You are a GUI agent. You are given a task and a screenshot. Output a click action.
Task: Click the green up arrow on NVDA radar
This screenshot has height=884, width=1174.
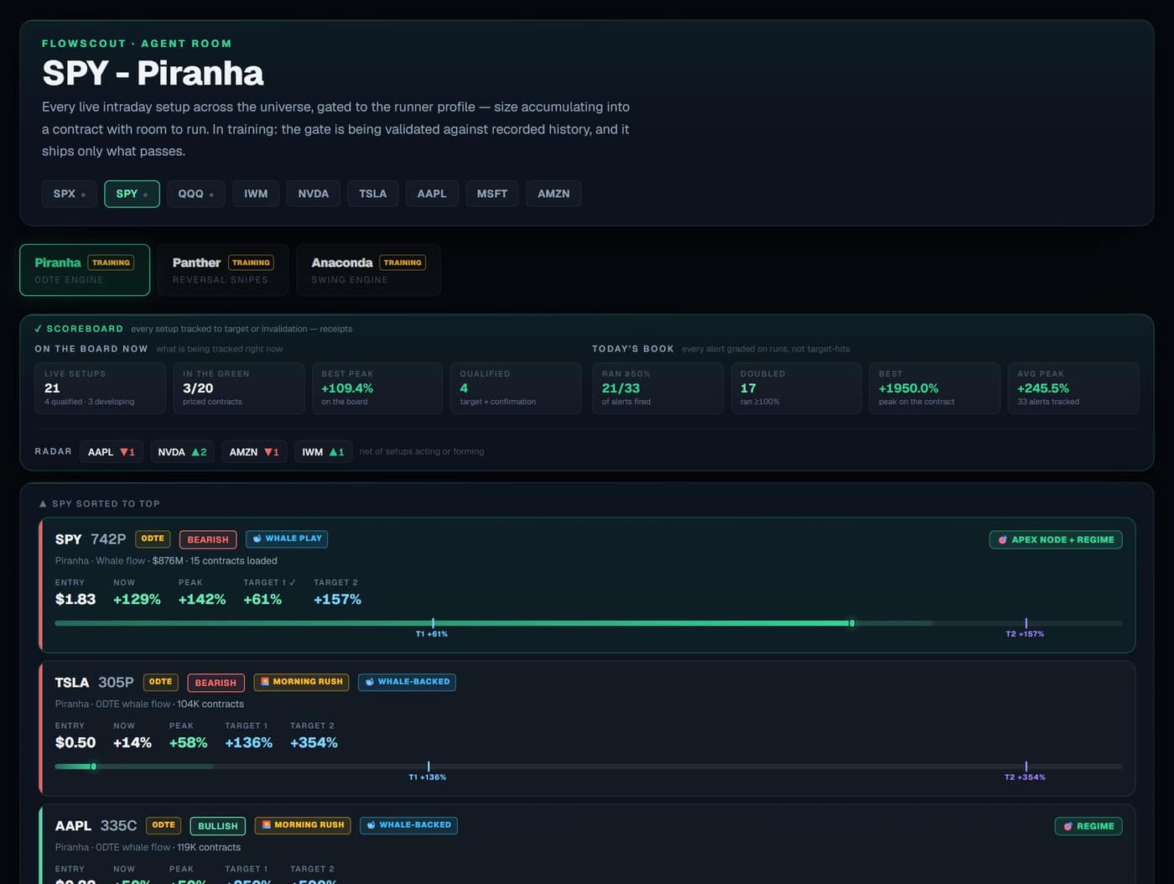[195, 452]
